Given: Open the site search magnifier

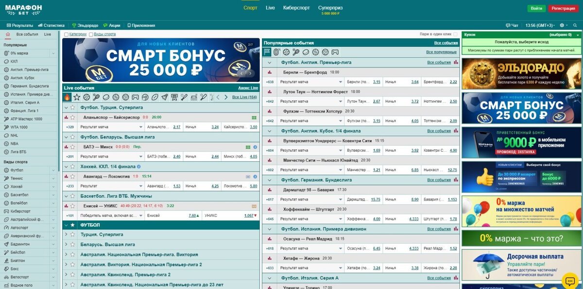Looking at the screenshot, I should coord(575,25).
